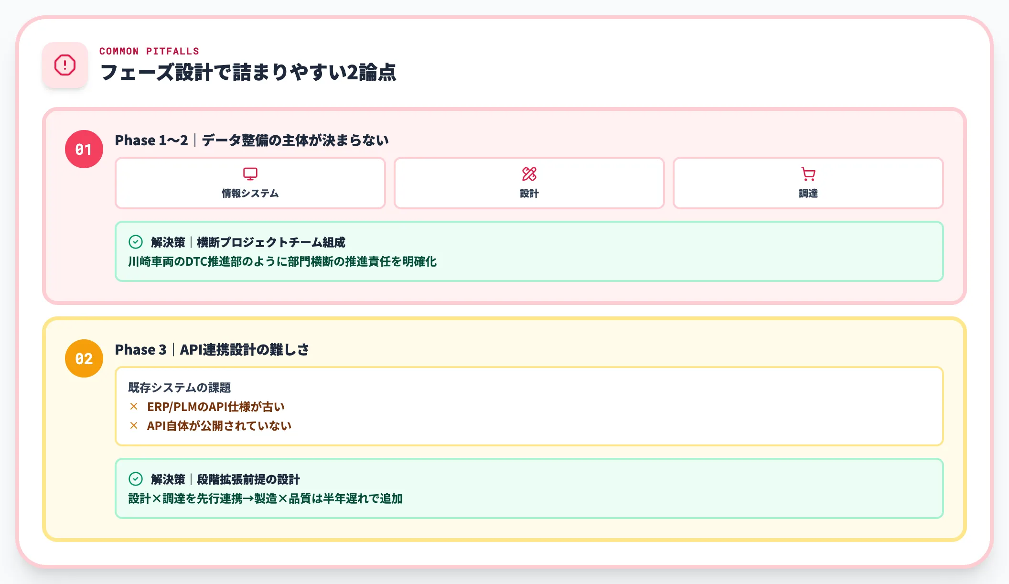Expand the Phase 1～2 pink section

252,140
